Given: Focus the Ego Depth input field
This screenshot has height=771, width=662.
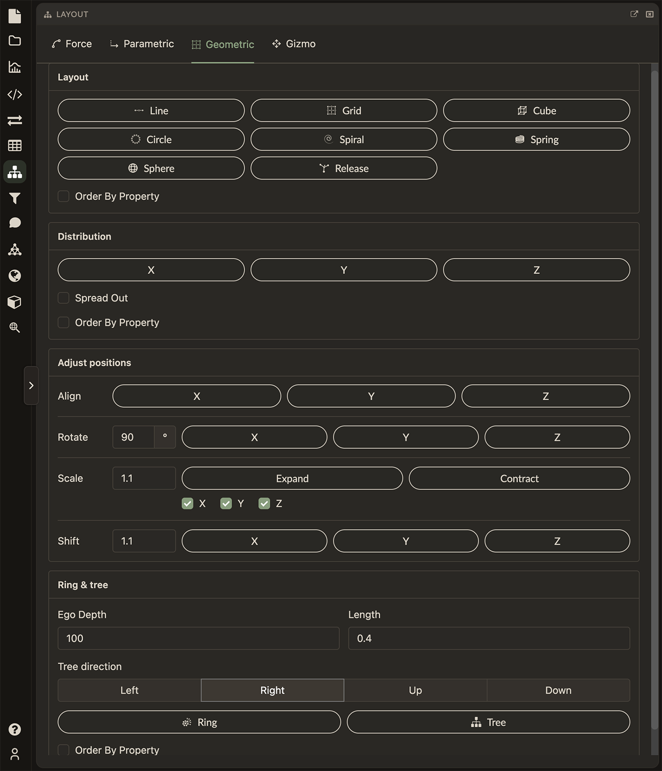Looking at the screenshot, I should (199, 639).
